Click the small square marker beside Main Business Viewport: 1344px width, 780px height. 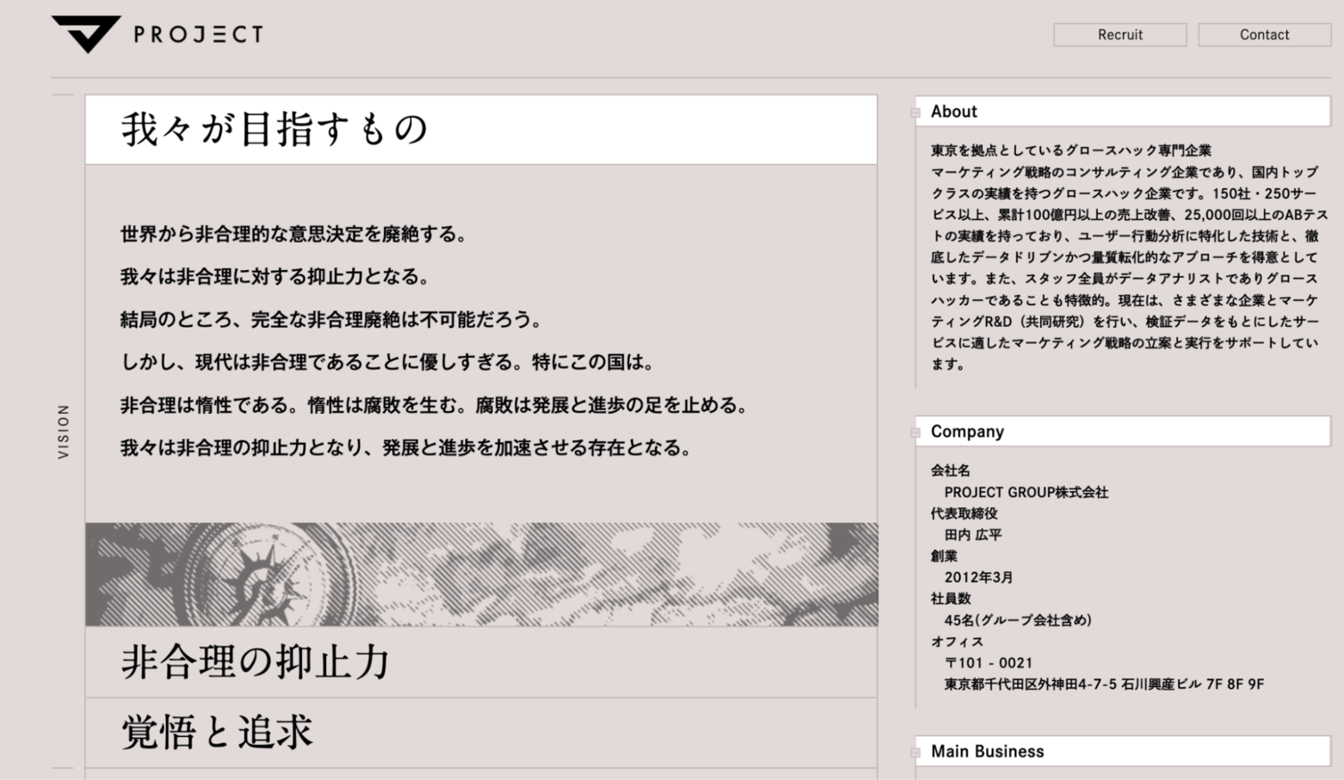[916, 752]
